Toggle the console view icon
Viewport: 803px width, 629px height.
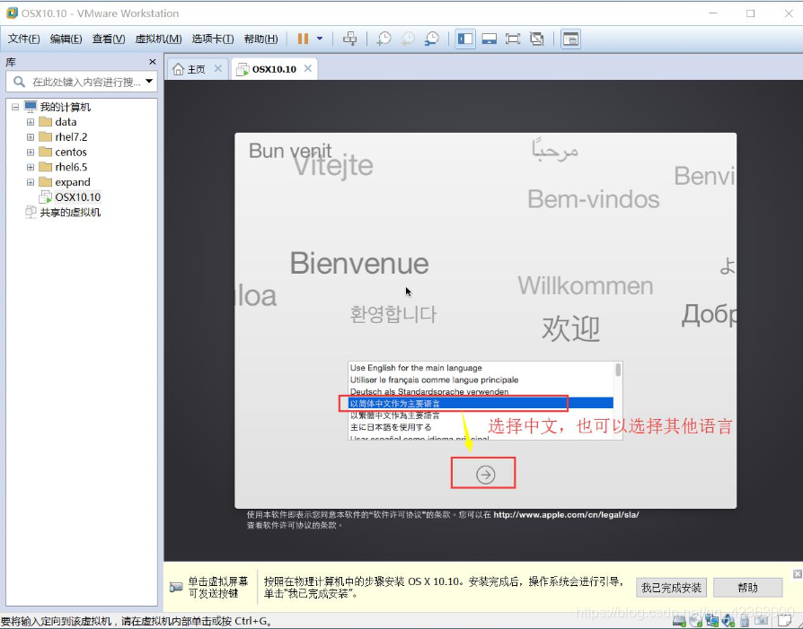point(570,39)
